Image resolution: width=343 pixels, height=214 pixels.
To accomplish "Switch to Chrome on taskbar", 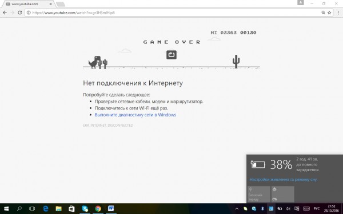I will 98,209.
